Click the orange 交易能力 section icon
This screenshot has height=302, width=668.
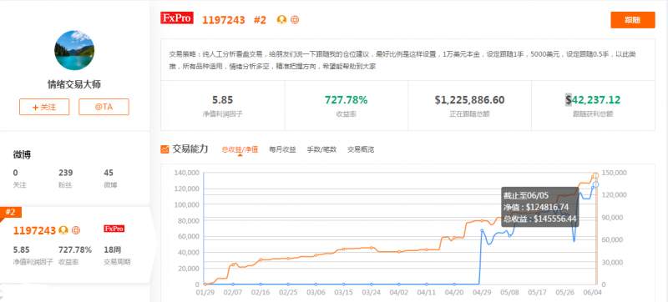coord(164,149)
